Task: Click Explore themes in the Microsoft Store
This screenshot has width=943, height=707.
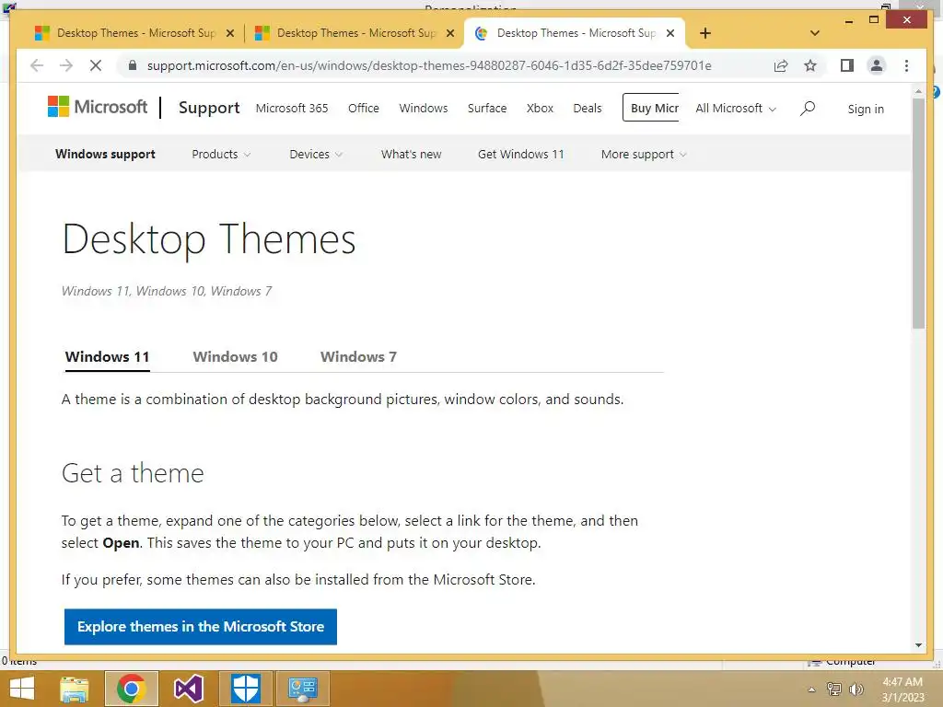Action: coord(200,626)
